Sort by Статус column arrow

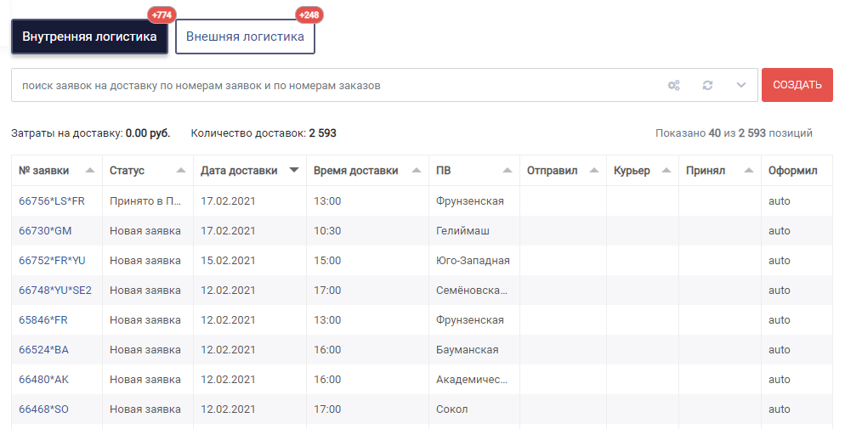tap(181, 171)
